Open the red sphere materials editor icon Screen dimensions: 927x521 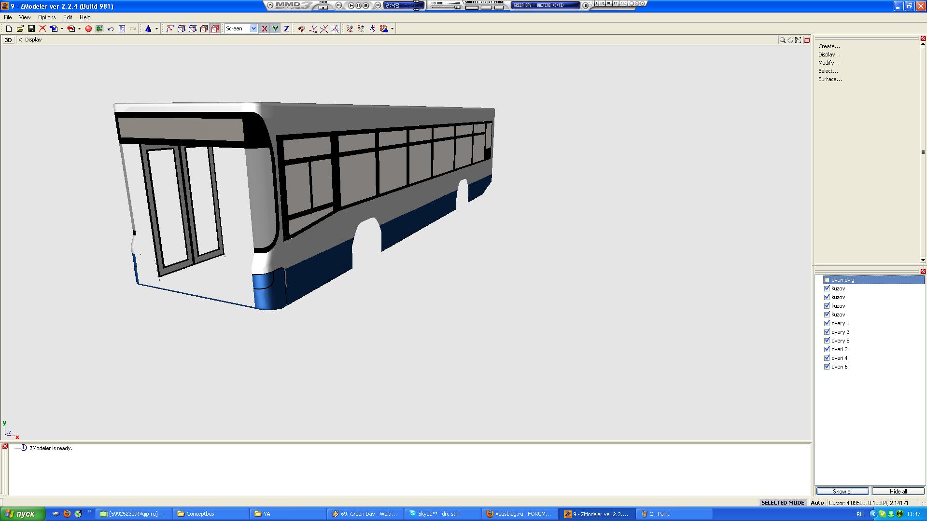click(88, 29)
